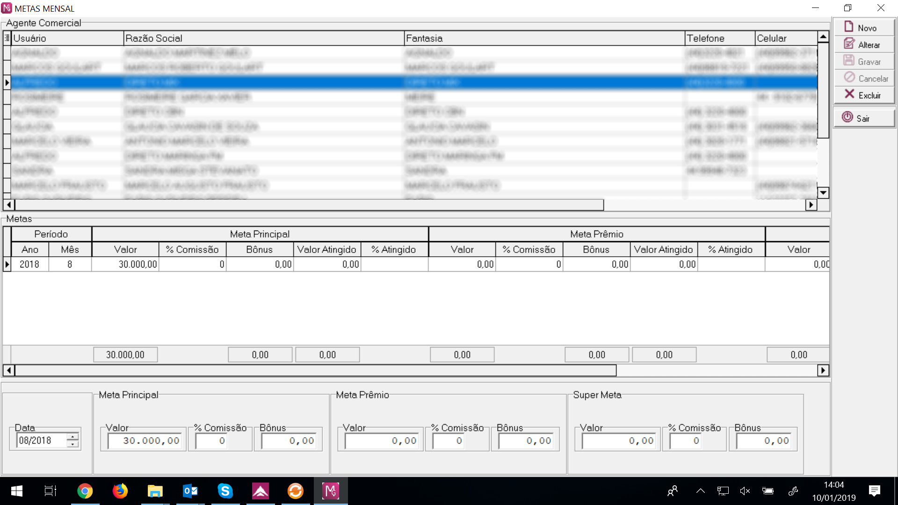This screenshot has height=505, width=898.
Task: Click the Meta Prêmio grid header
Action: tap(597, 234)
